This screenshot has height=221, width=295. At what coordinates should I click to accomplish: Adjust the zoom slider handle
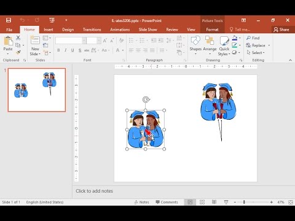[244, 202]
